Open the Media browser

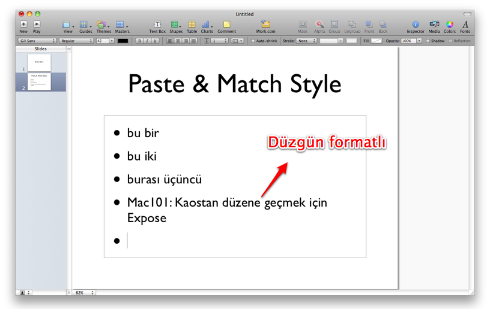point(434,25)
